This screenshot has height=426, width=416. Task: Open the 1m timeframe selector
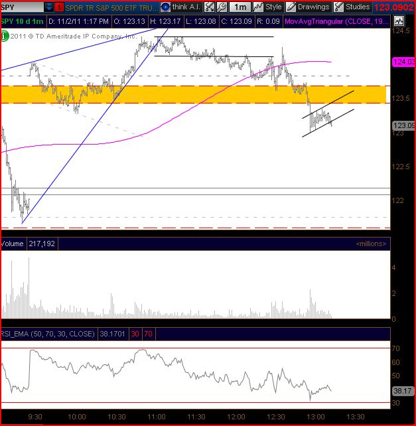pos(240,7)
